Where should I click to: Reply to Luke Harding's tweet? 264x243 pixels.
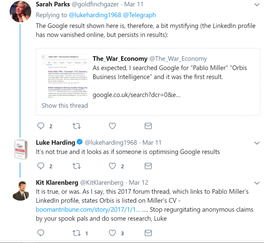pos(41,166)
